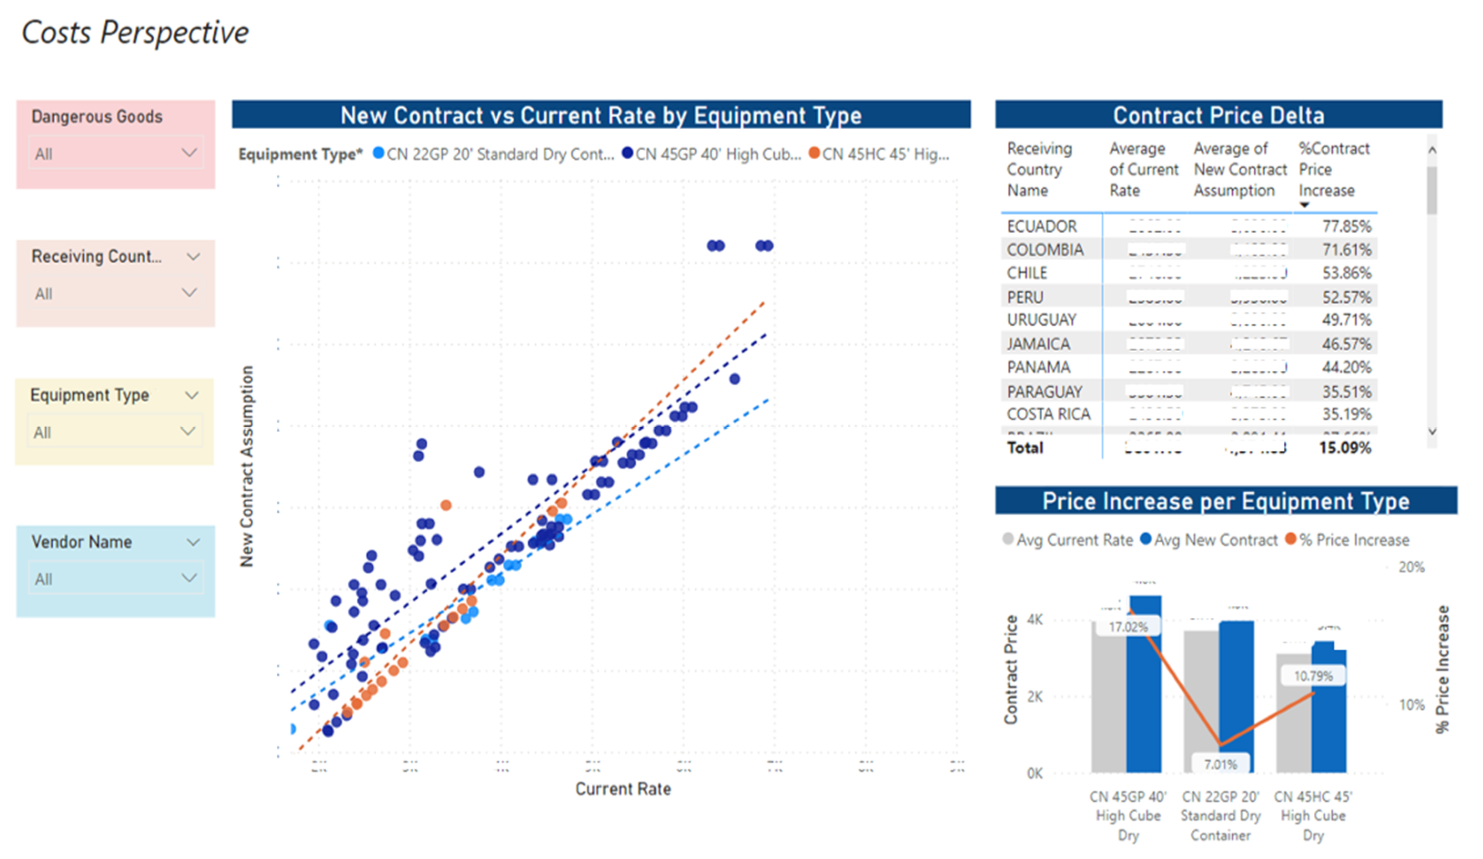Select Avg New Contract legend dot
1483x859 pixels.
(x=1145, y=539)
